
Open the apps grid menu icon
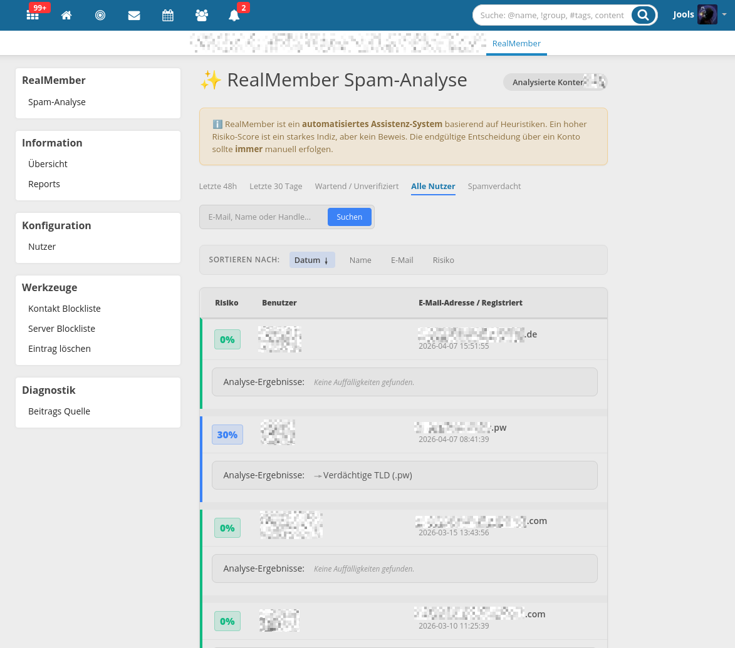(33, 16)
